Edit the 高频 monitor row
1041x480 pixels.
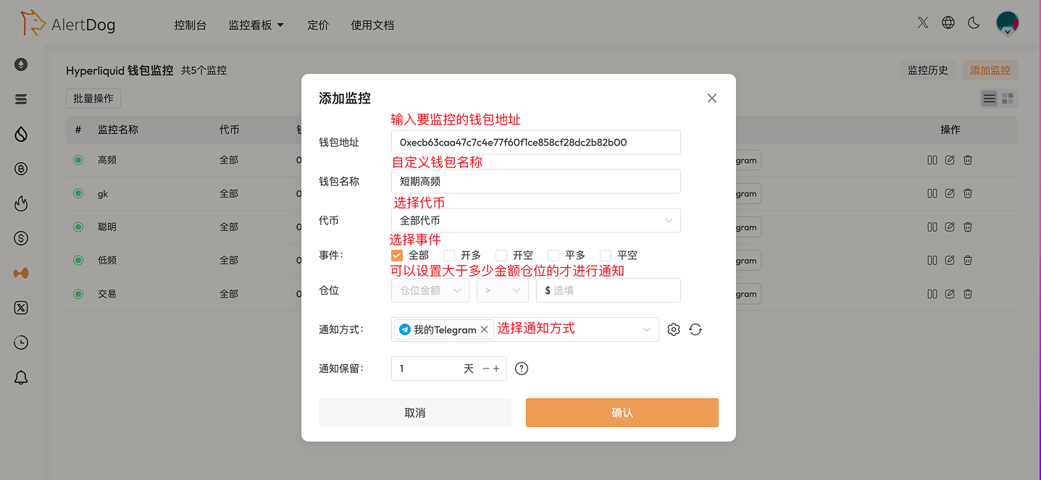point(950,160)
